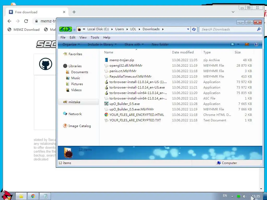
Task: Click Users in the breadcrumb path
Action: click(119, 29)
